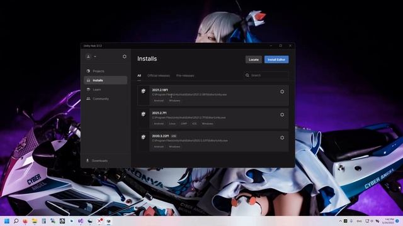Click the LTS badge on 2020.3.22f1
Image resolution: width=403 pixels, height=226 pixels.
click(x=174, y=136)
